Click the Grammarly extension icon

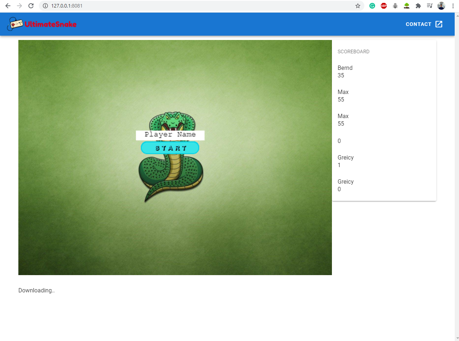coord(372,6)
